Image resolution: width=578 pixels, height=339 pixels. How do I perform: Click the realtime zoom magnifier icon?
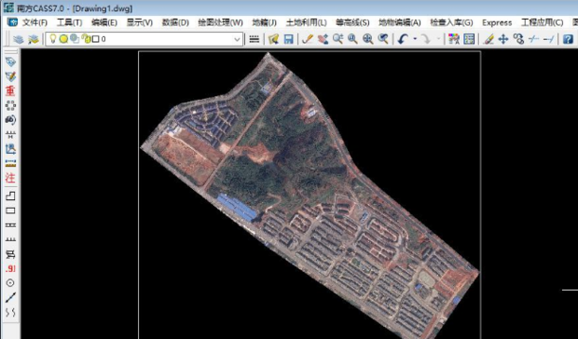(x=337, y=39)
